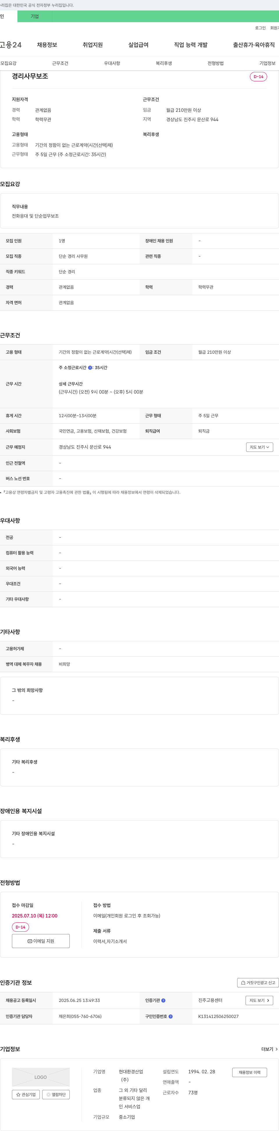Click the 근로자수 value 73명
The image size is (279, 1131).
click(193, 1092)
